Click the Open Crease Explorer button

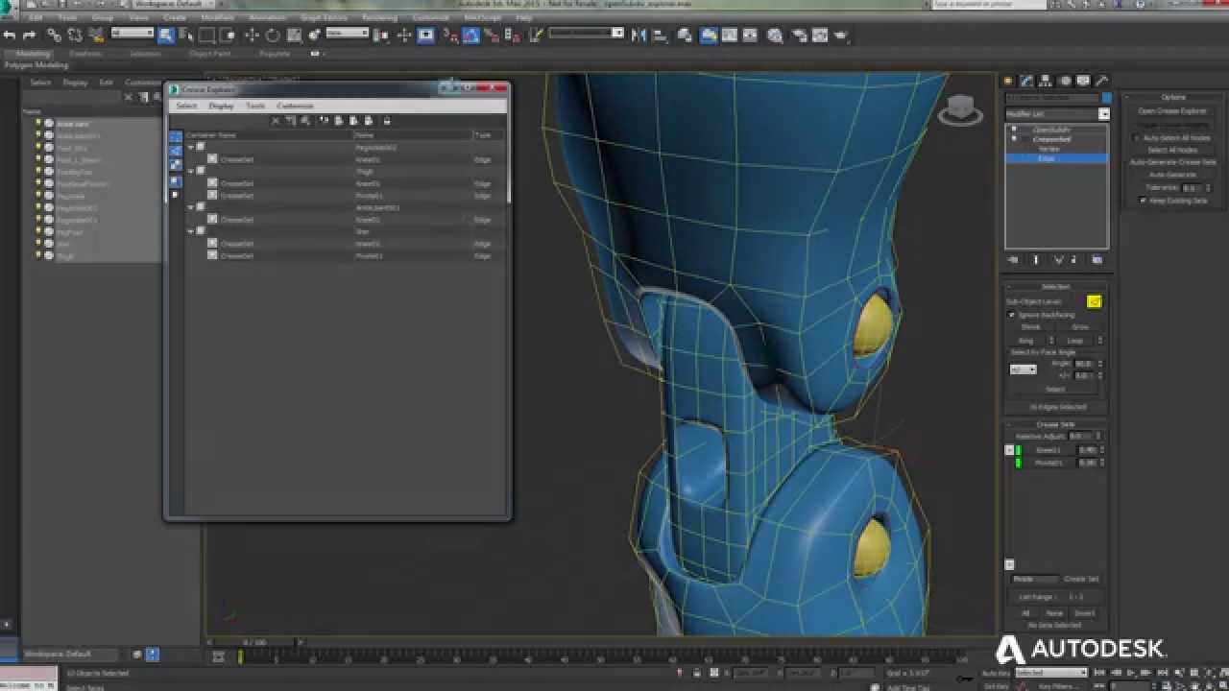1173,111
